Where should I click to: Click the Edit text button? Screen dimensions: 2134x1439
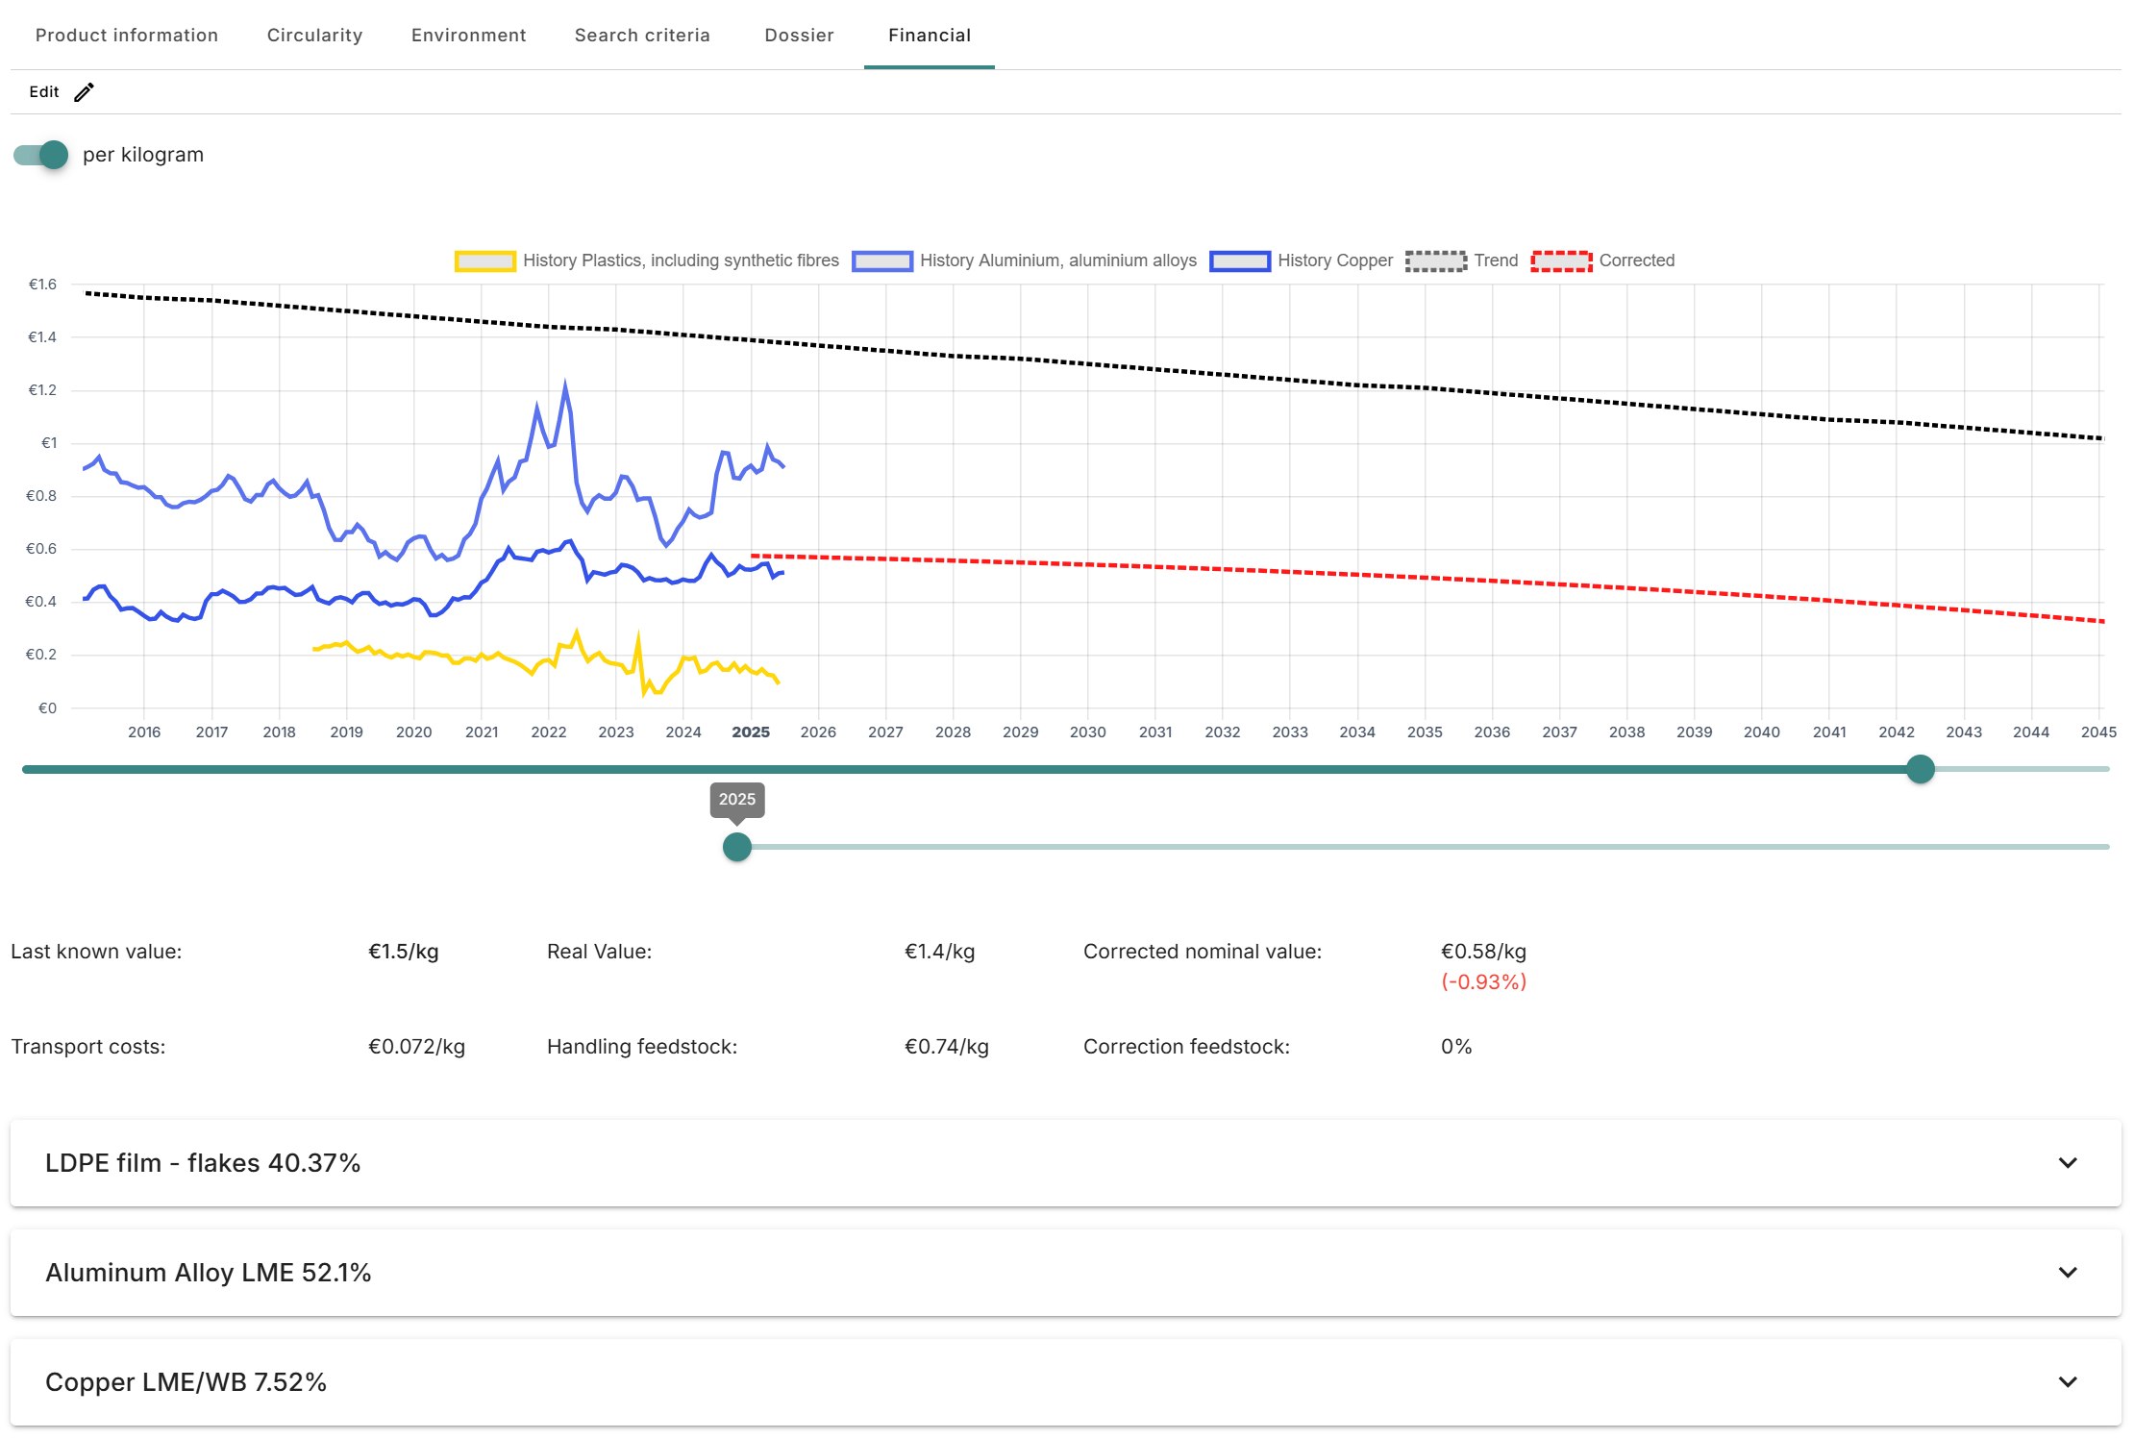[x=44, y=92]
